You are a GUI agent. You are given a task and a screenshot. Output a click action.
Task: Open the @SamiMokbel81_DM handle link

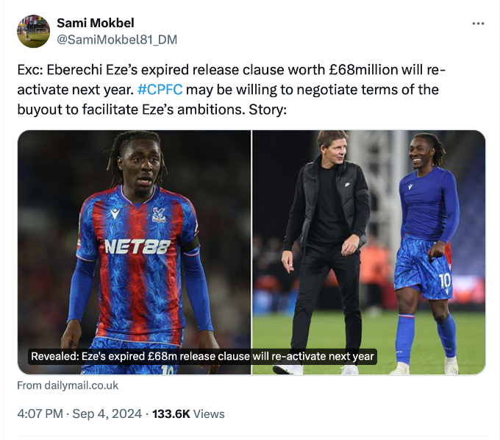[116, 40]
